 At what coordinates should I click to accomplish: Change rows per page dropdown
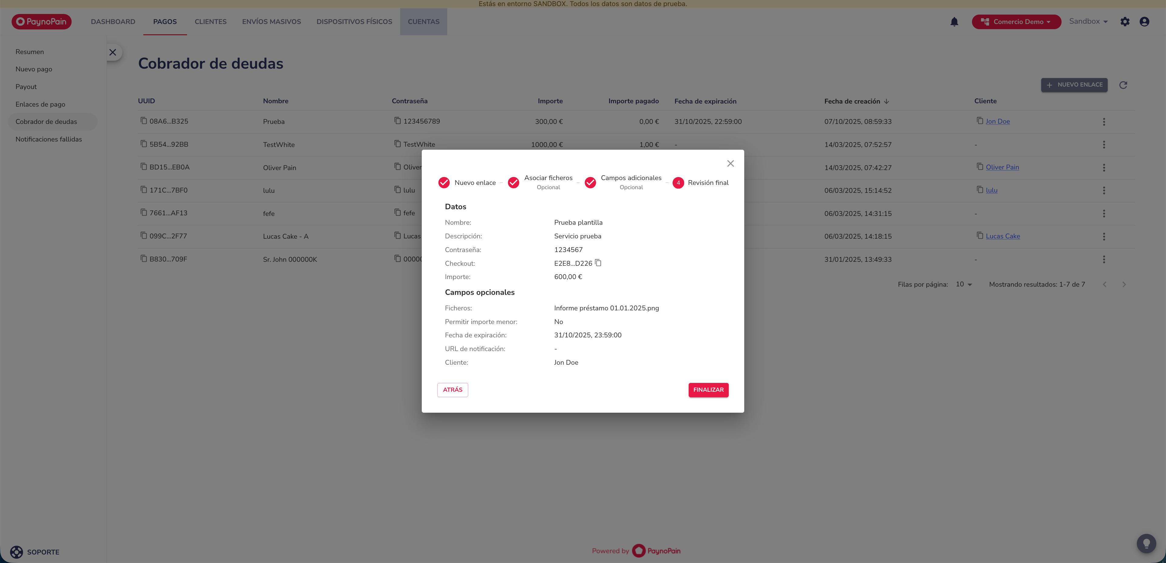pyautogui.click(x=964, y=284)
